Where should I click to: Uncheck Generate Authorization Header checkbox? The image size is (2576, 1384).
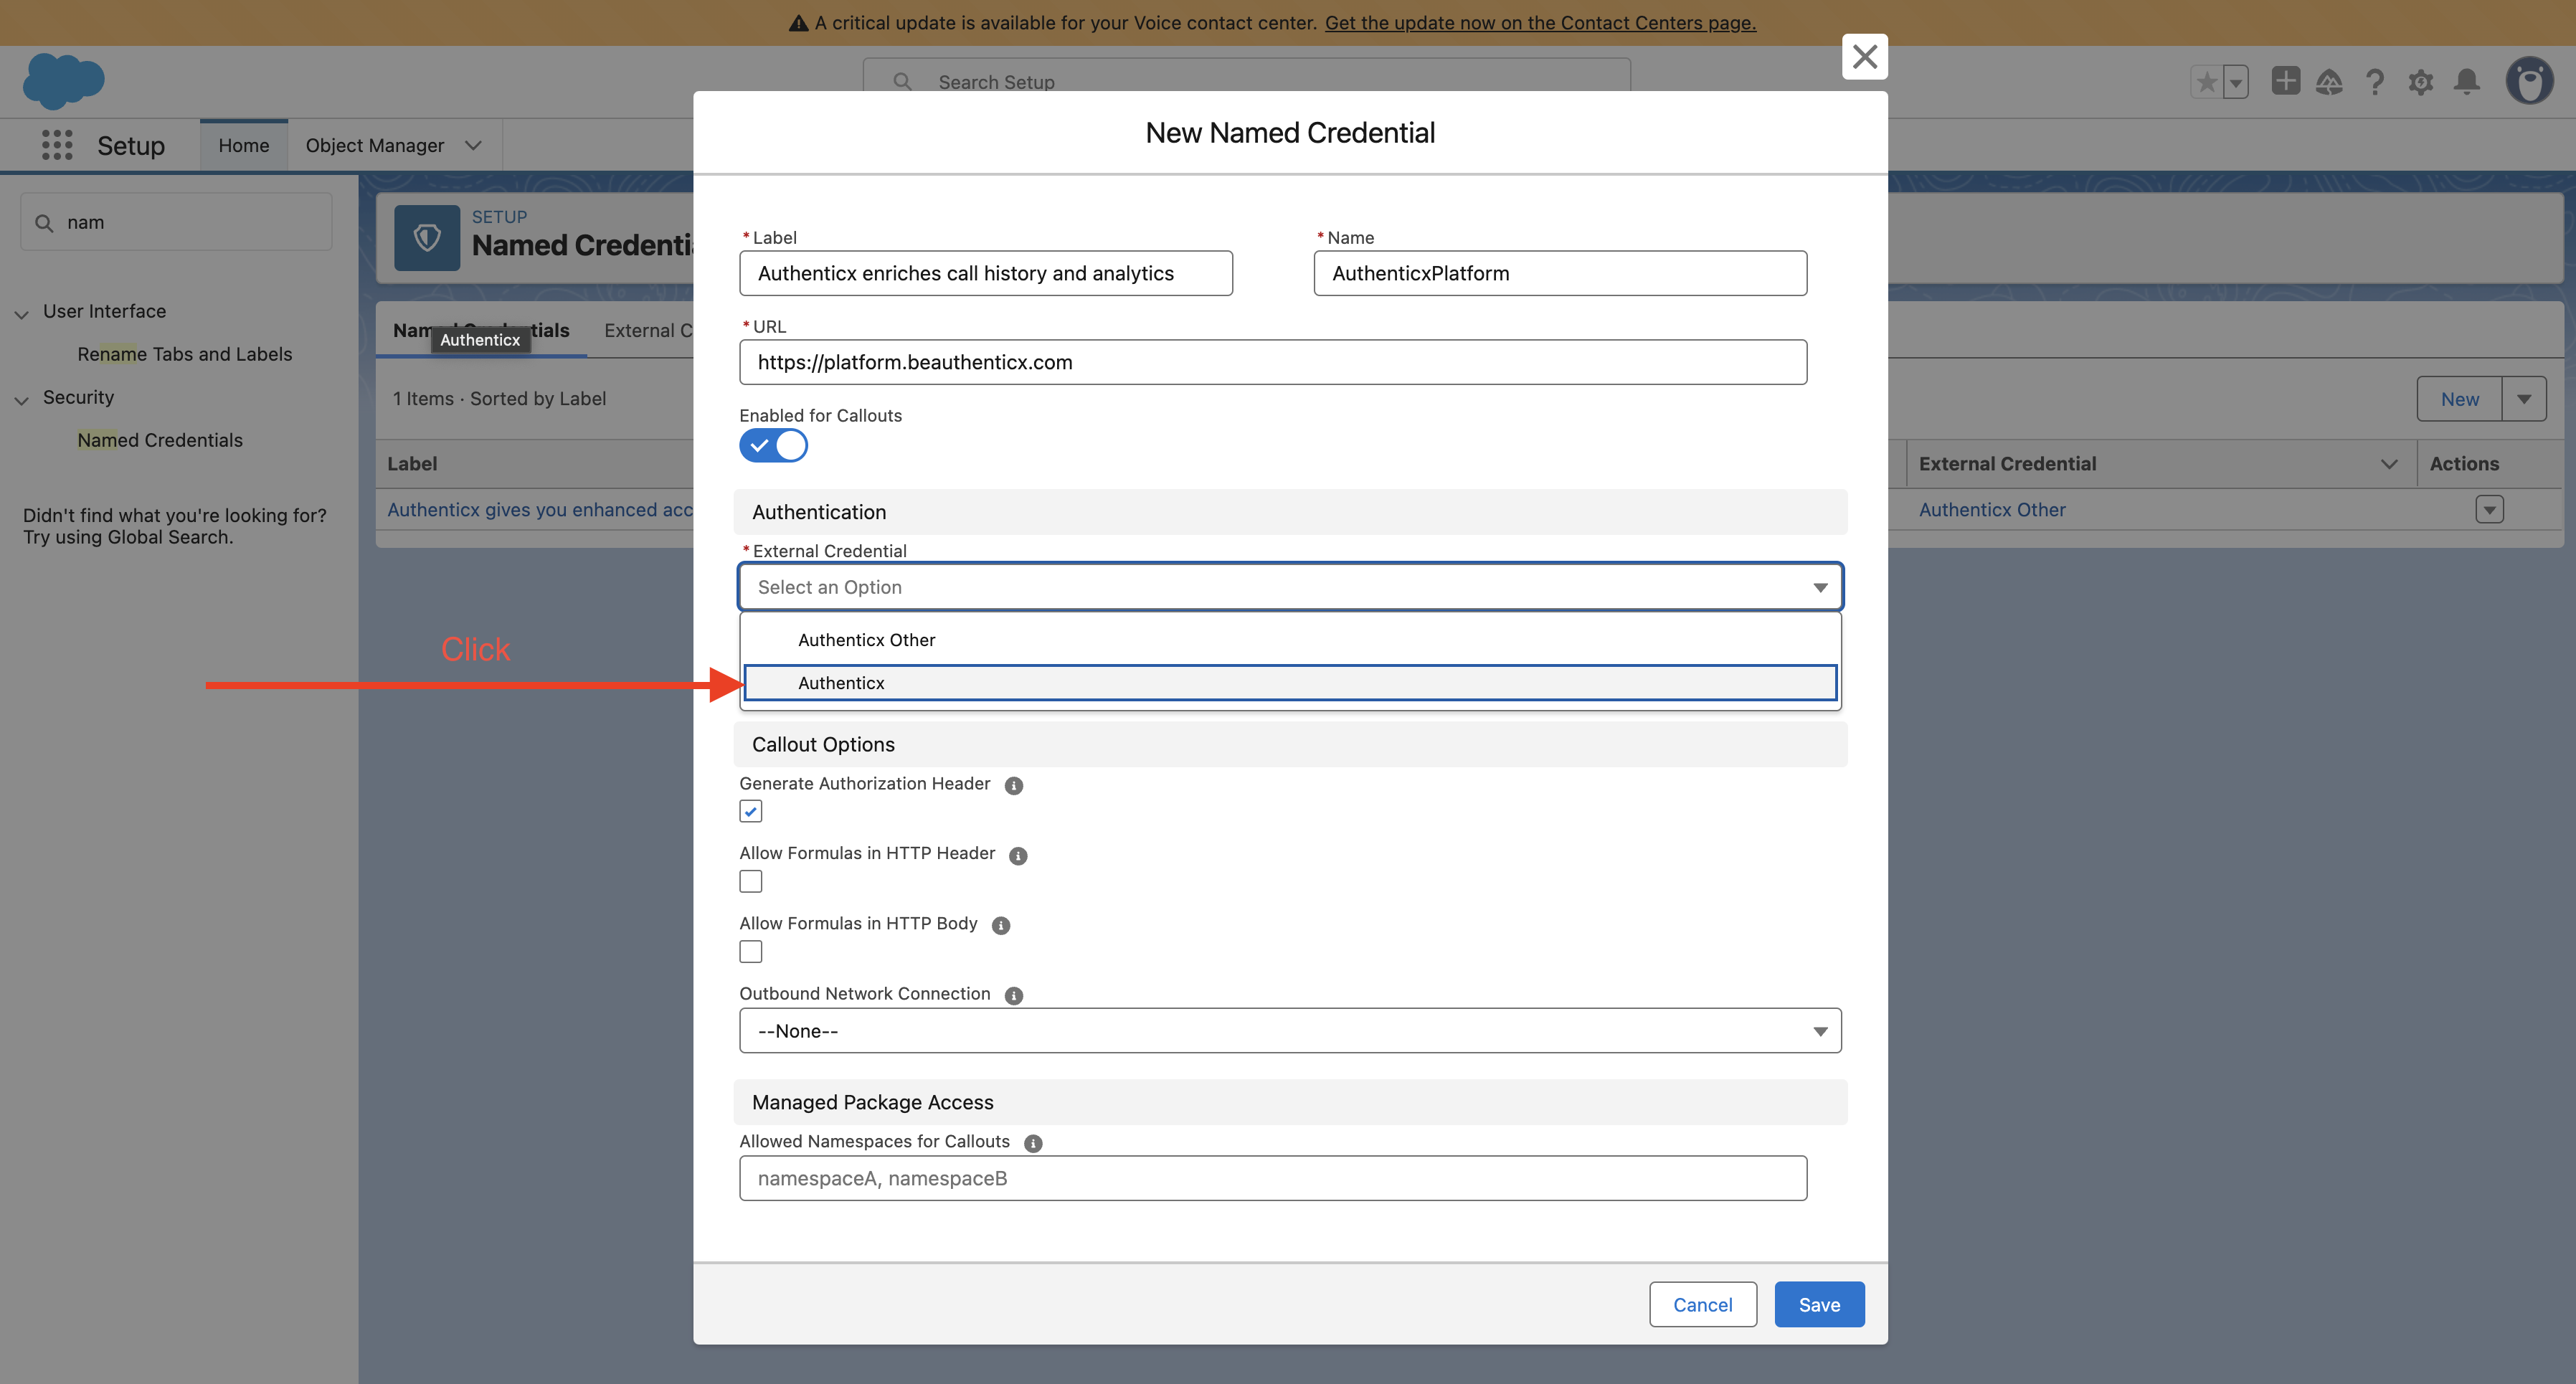(x=750, y=811)
